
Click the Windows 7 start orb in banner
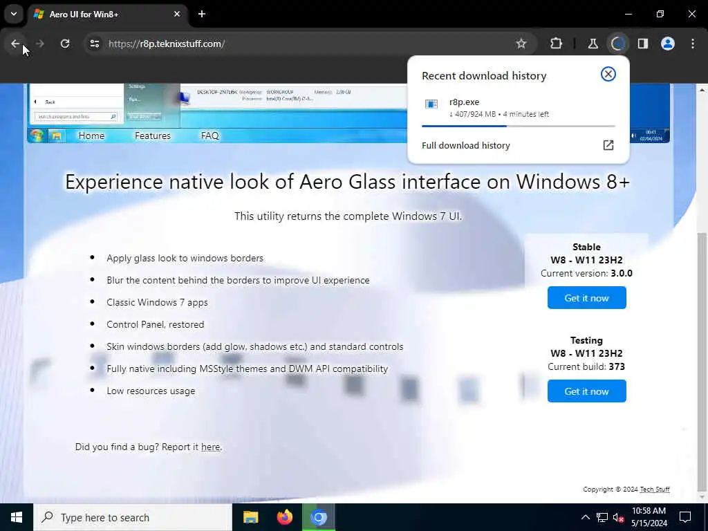37,136
